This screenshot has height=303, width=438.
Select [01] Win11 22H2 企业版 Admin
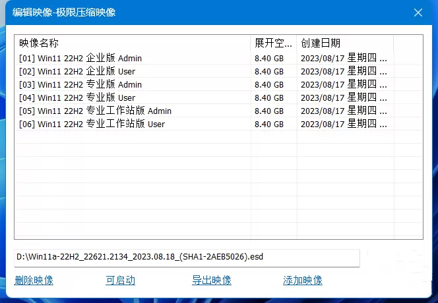[x=80, y=58]
